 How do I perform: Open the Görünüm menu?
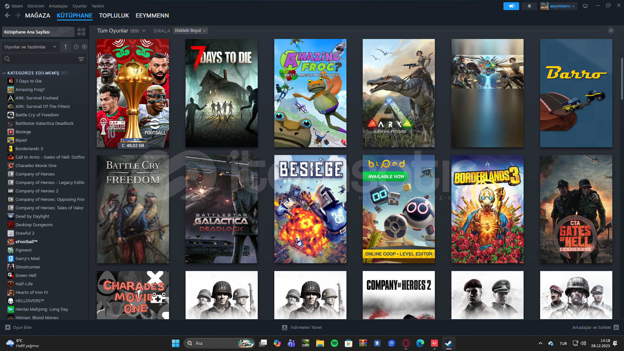point(35,6)
